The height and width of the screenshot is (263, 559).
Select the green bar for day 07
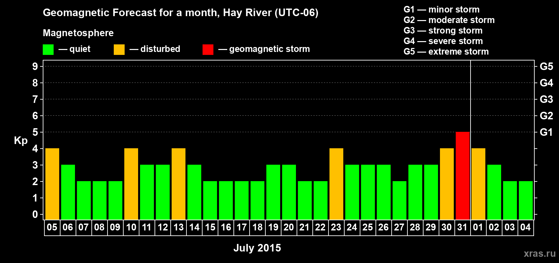point(84,201)
